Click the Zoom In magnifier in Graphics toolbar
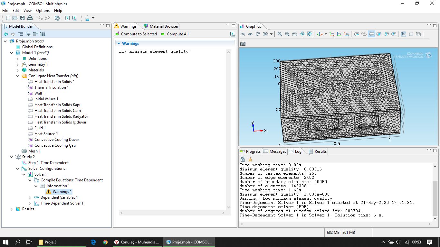The height and width of the screenshot is (247, 440). 280,34
